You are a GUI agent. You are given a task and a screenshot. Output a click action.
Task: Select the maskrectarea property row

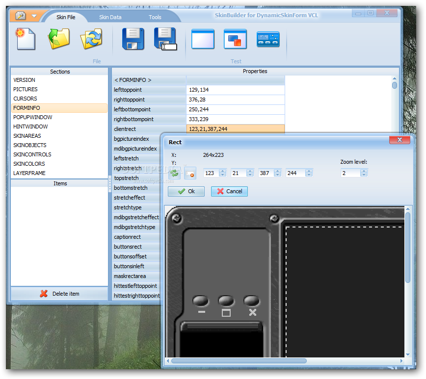pos(136,276)
